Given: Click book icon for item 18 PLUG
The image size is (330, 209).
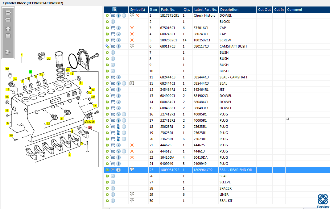Looking at the screenshot, I should pos(118,127).
